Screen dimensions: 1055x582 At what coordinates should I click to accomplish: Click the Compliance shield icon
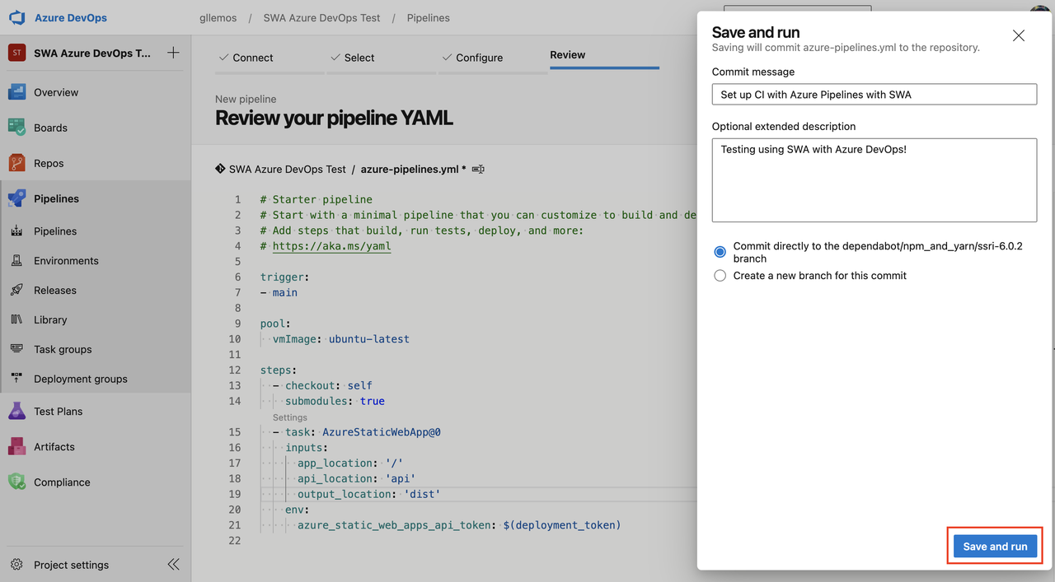[17, 482]
